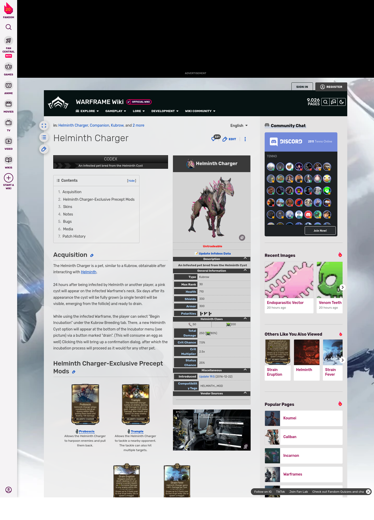Show the 2 more categories
This screenshot has height=520, width=374.
(x=138, y=125)
